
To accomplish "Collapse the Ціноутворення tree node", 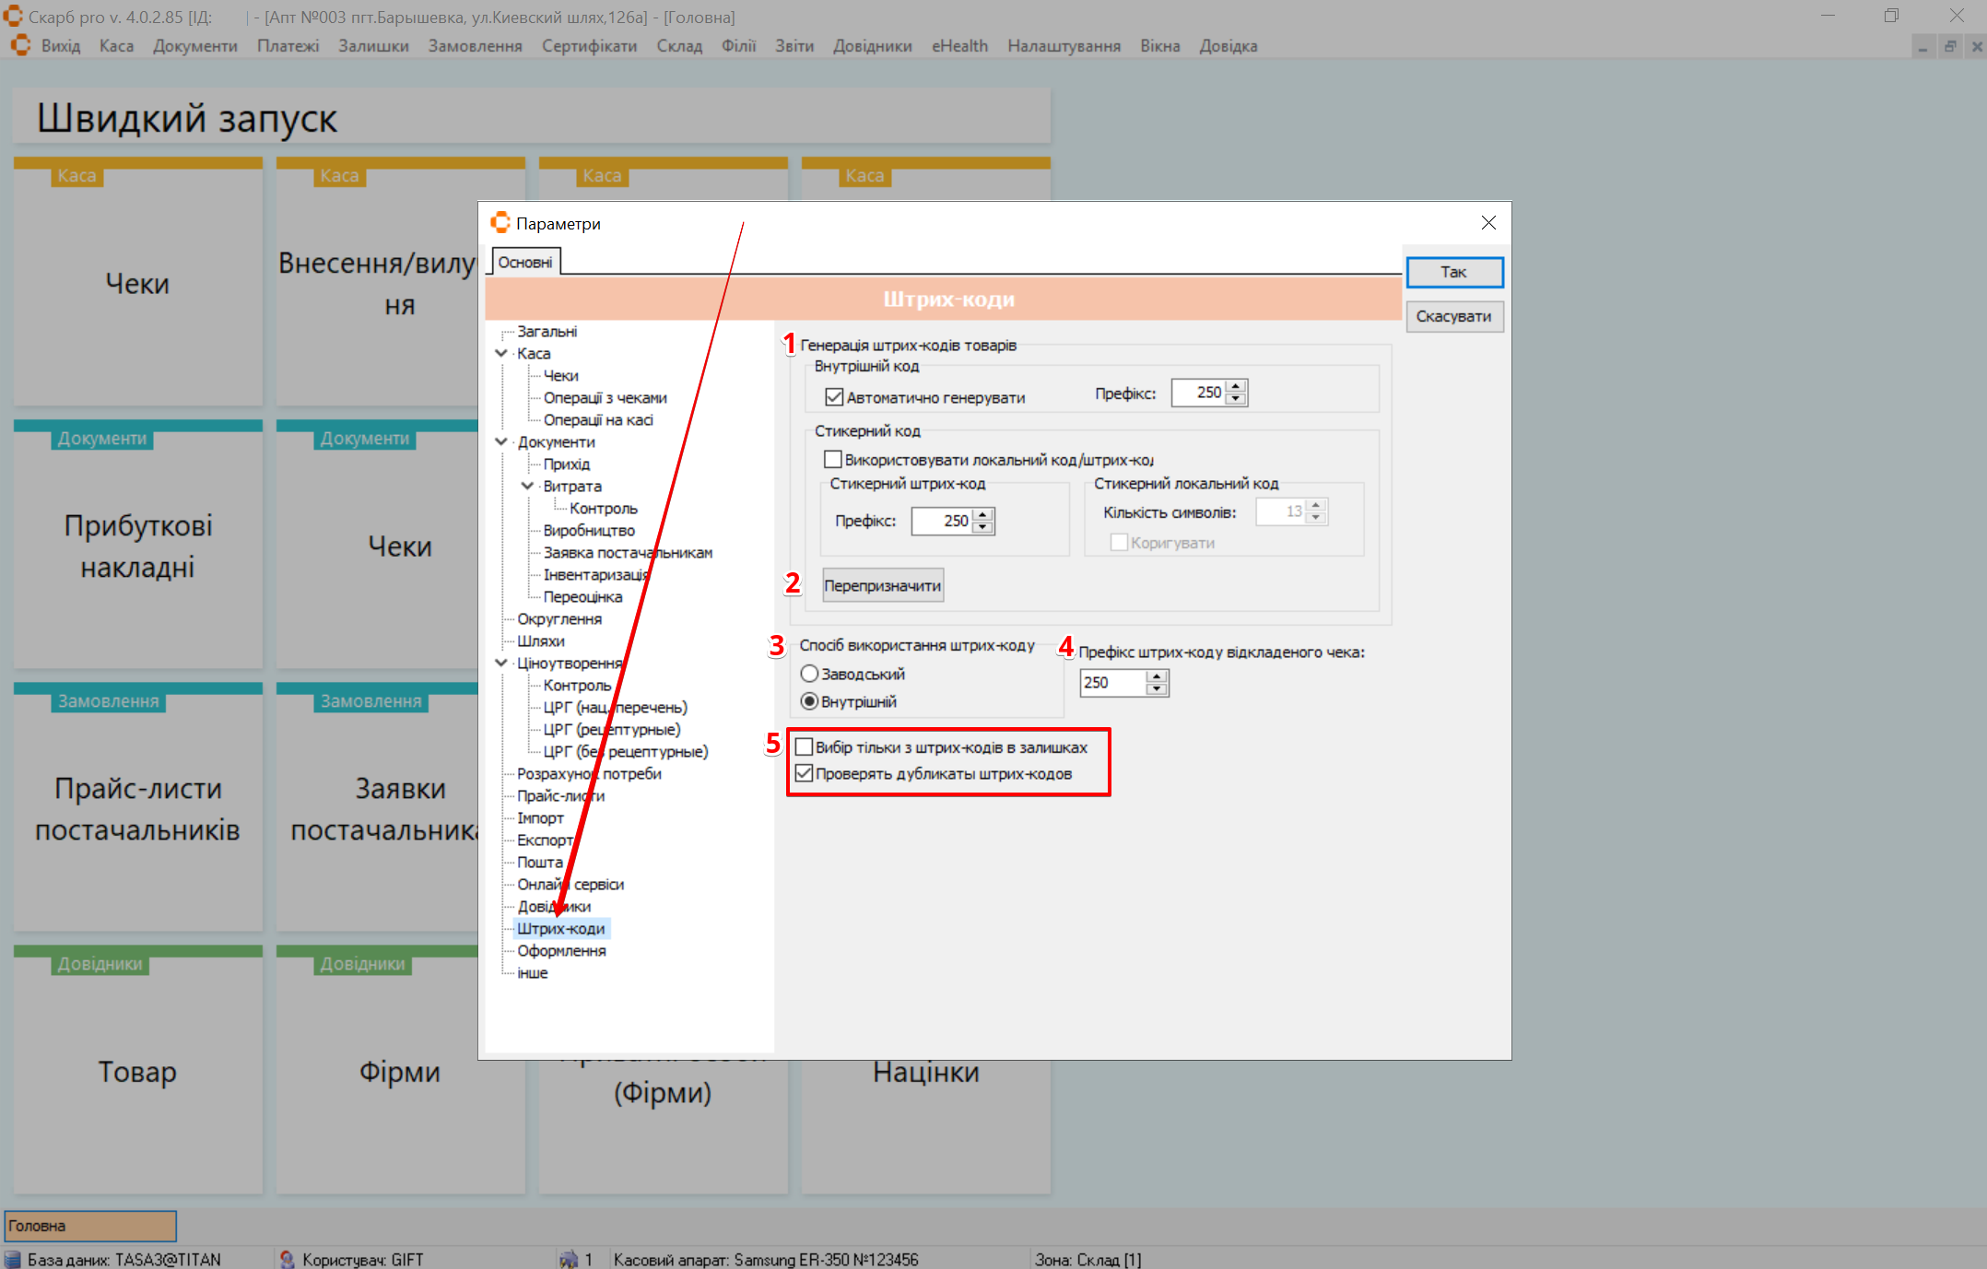I will [501, 663].
